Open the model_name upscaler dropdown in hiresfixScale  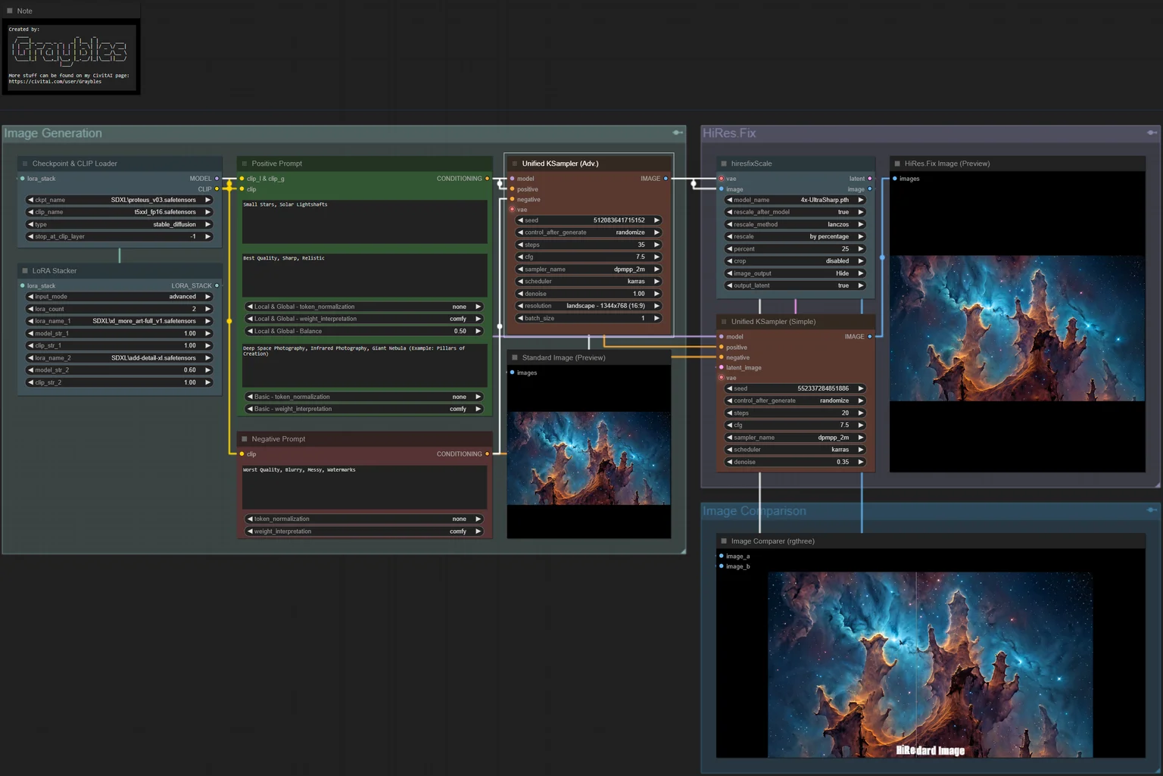pyautogui.click(x=795, y=200)
